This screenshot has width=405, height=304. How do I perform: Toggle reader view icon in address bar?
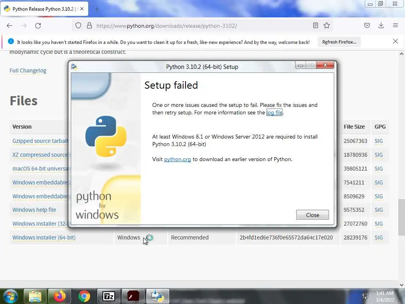click(x=315, y=25)
